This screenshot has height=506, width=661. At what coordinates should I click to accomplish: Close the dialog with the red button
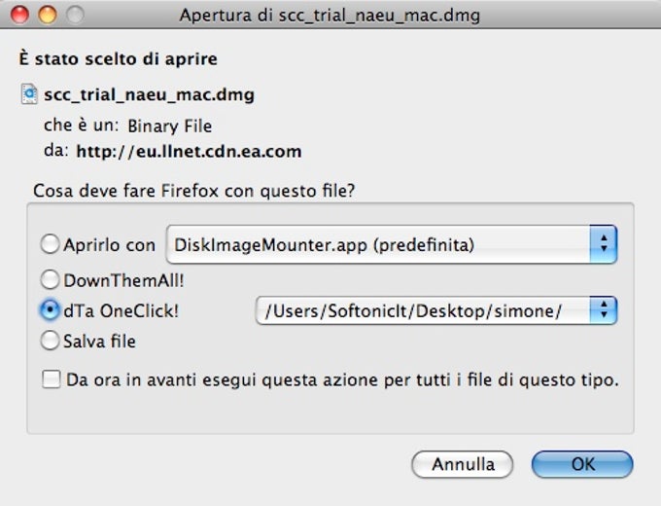(x=19, y=15)
